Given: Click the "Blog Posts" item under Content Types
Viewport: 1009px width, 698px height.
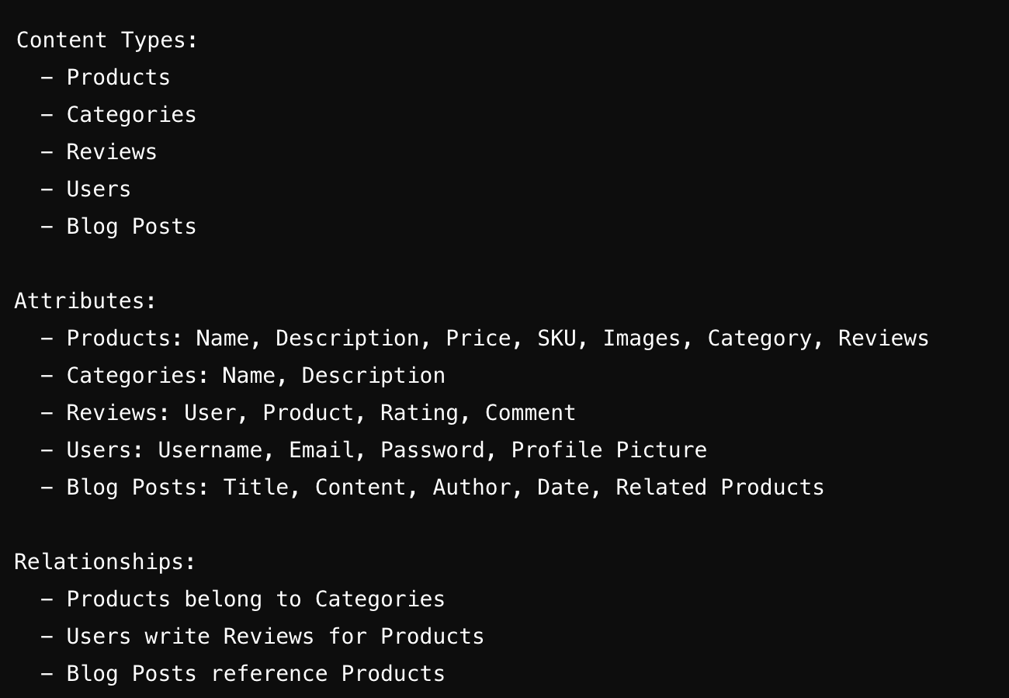Looking at the screenshot, I should (131, 226).
